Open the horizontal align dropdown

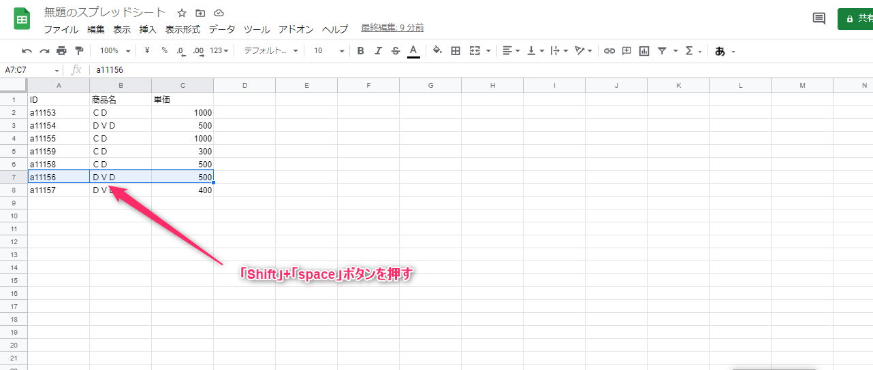click(x=511, y=50)
